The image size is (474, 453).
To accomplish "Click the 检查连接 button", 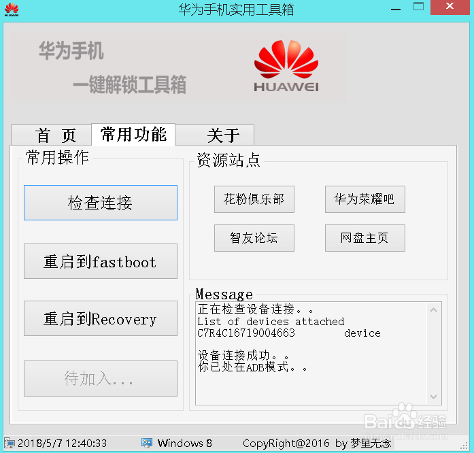I will tap(101, 203).
